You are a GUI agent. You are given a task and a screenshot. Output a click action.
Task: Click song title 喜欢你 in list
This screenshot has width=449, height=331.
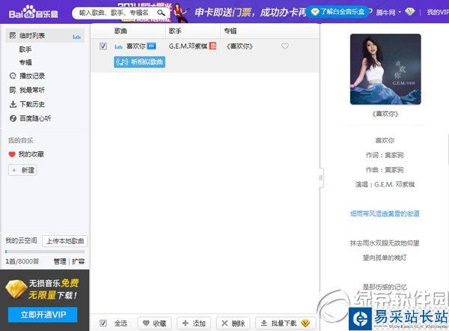click(x=135, y=46)
